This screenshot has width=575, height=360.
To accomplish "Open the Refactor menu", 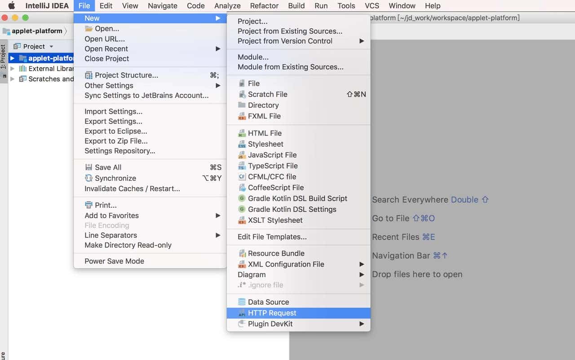I will 265,6.
